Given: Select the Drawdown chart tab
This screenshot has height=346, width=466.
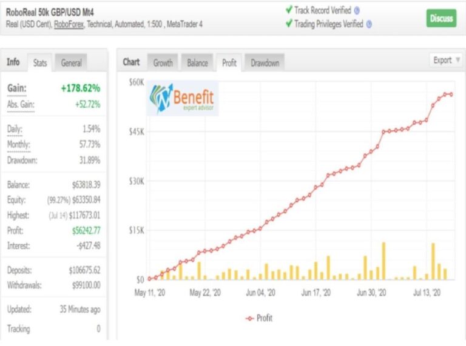Looking at the screenshot, I should [265, 62].
